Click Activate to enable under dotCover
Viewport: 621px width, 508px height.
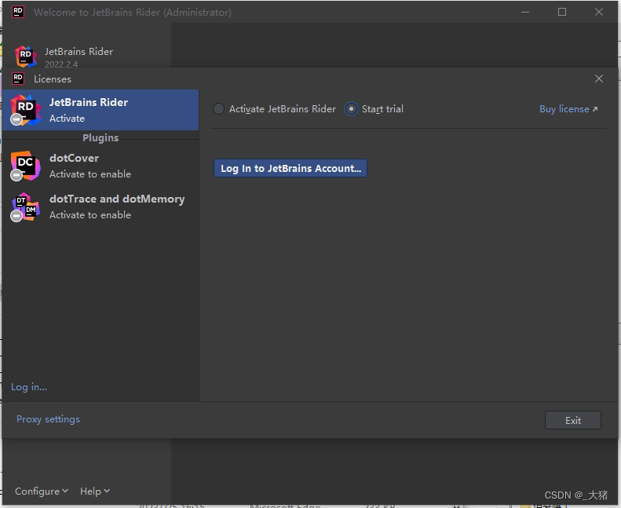[x=90, y=174]
